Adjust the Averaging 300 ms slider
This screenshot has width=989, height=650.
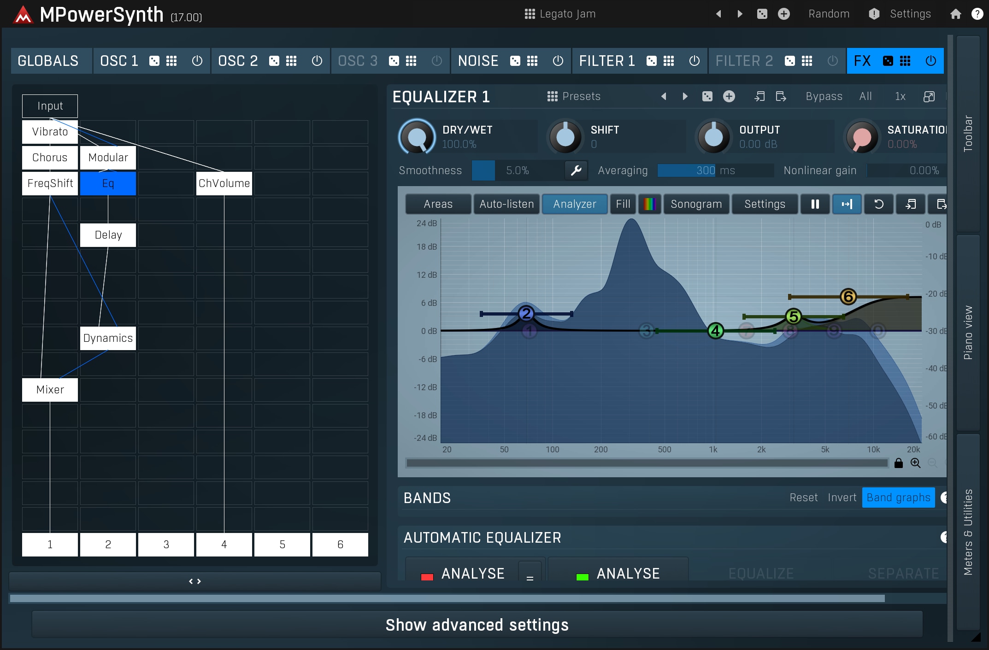(x=715, y=170)
